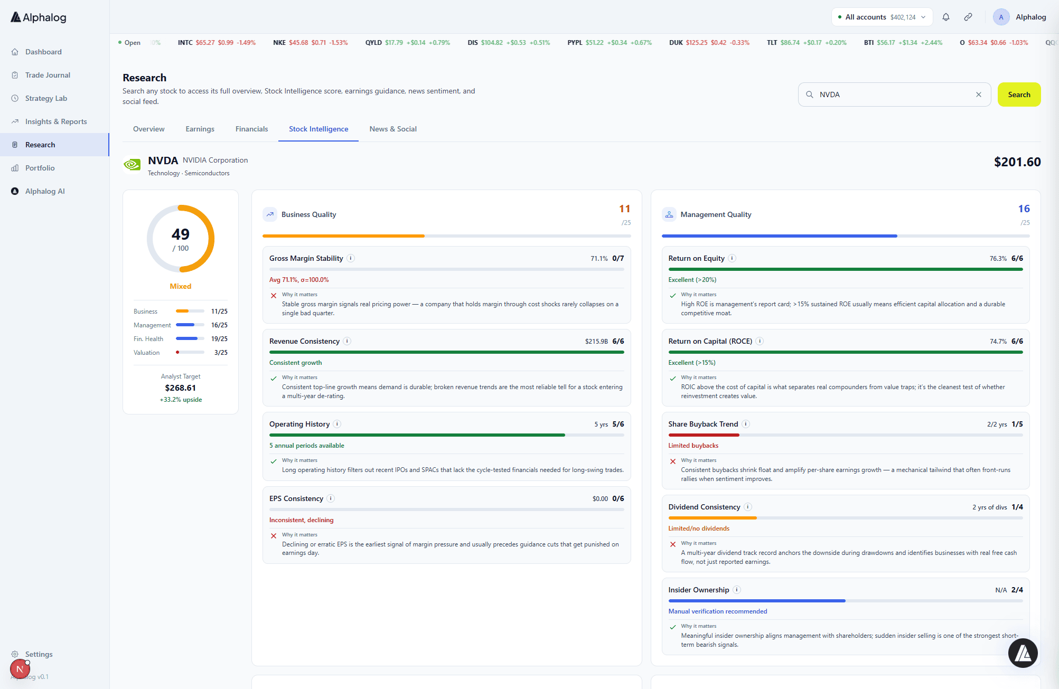Click the Open market status indicator
The height and width of the screenshot is (689, 1059).
coord(129,43)
